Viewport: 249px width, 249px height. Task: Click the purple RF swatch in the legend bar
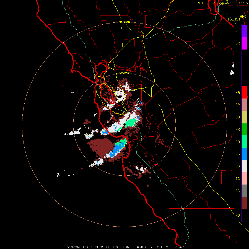pos(244,31)
